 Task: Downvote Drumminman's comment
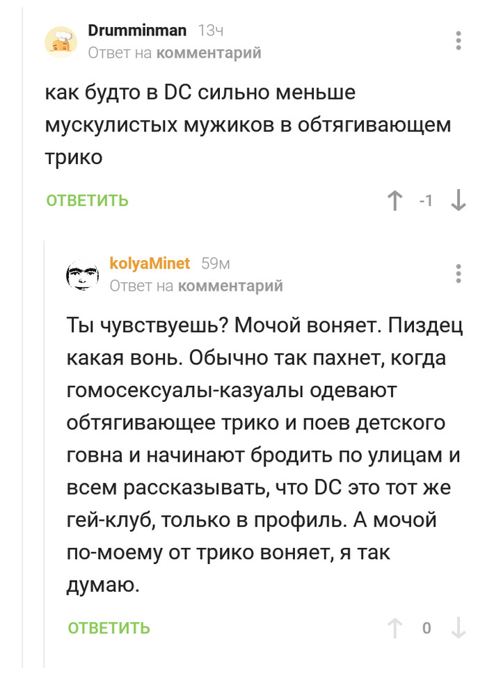(x=458, y=201)
